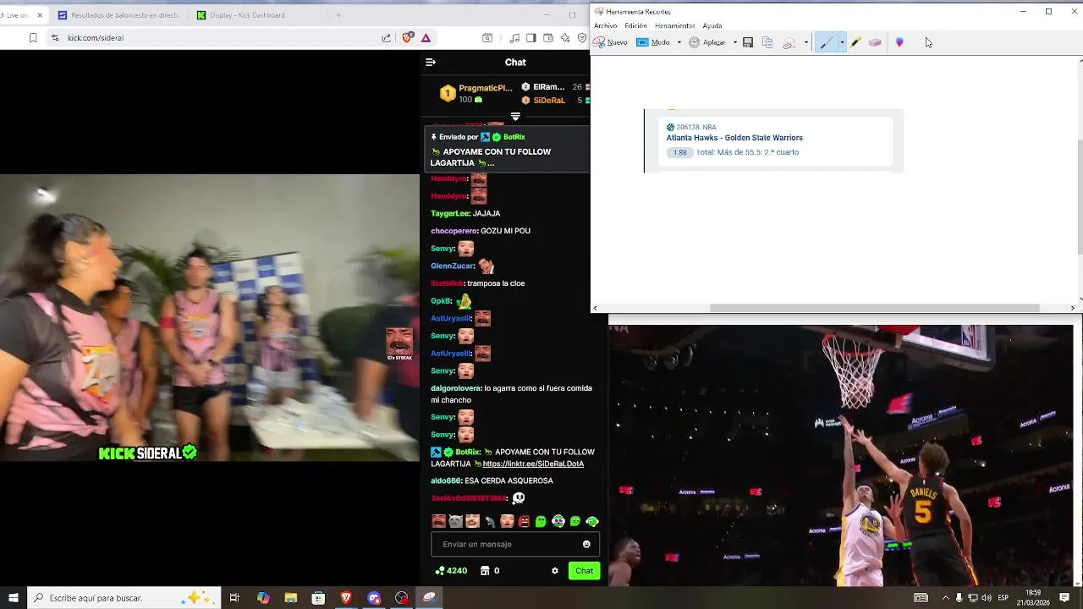
Task: Expand the send snip dropdown arrow
Action: [x=805, y=42]
